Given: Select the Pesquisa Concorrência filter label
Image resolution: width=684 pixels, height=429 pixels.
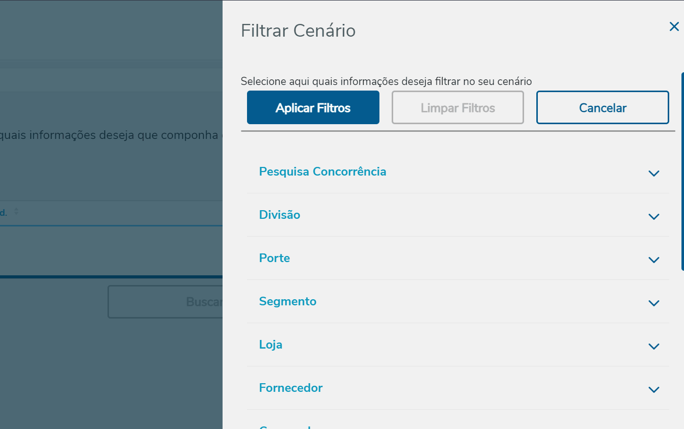Looking at the screenshot, I should pyautogui.click(x=322, y=171).
